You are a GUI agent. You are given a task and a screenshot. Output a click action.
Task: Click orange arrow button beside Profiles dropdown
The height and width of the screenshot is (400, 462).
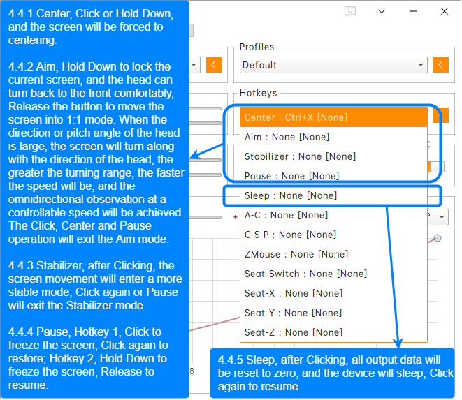(x=440, y=65)
